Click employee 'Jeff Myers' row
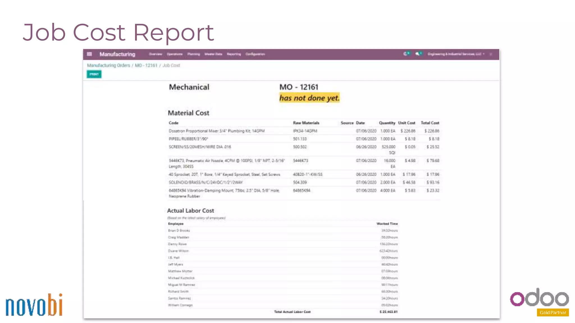The image size is (575, 323). [283, 264]
